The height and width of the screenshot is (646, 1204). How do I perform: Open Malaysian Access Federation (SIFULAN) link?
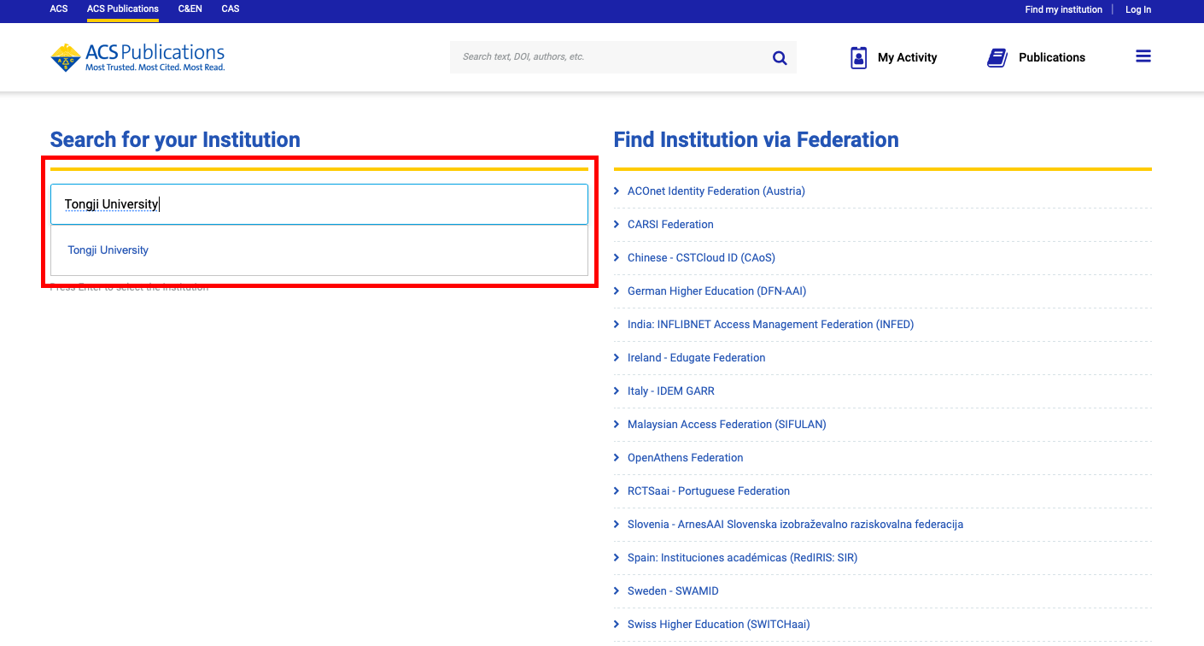click(727, 424)
